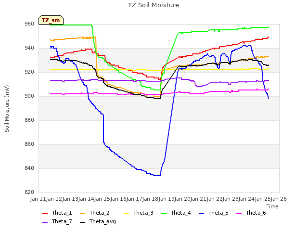Click the TZ_sm chart label badge
The width and height of the screenshot is (308, 231).
[51, 20]
